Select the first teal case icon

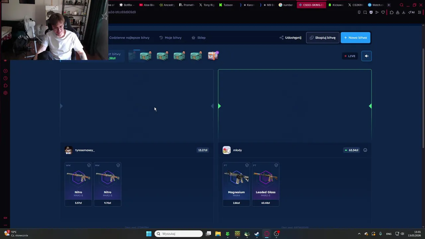(x=146, y=56)
